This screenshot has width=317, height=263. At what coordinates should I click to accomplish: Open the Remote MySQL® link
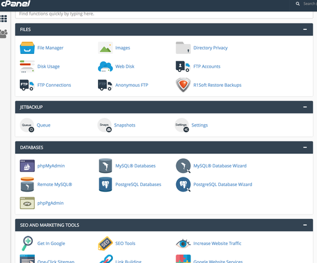(55, 184)
